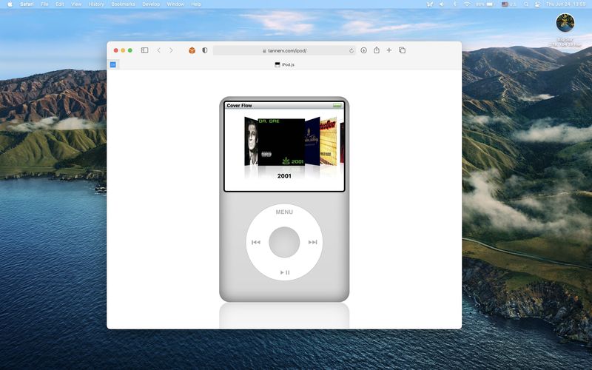592x370 pixels.
Task: Open the Wi-Fi menu
Action: click(467, 4)
